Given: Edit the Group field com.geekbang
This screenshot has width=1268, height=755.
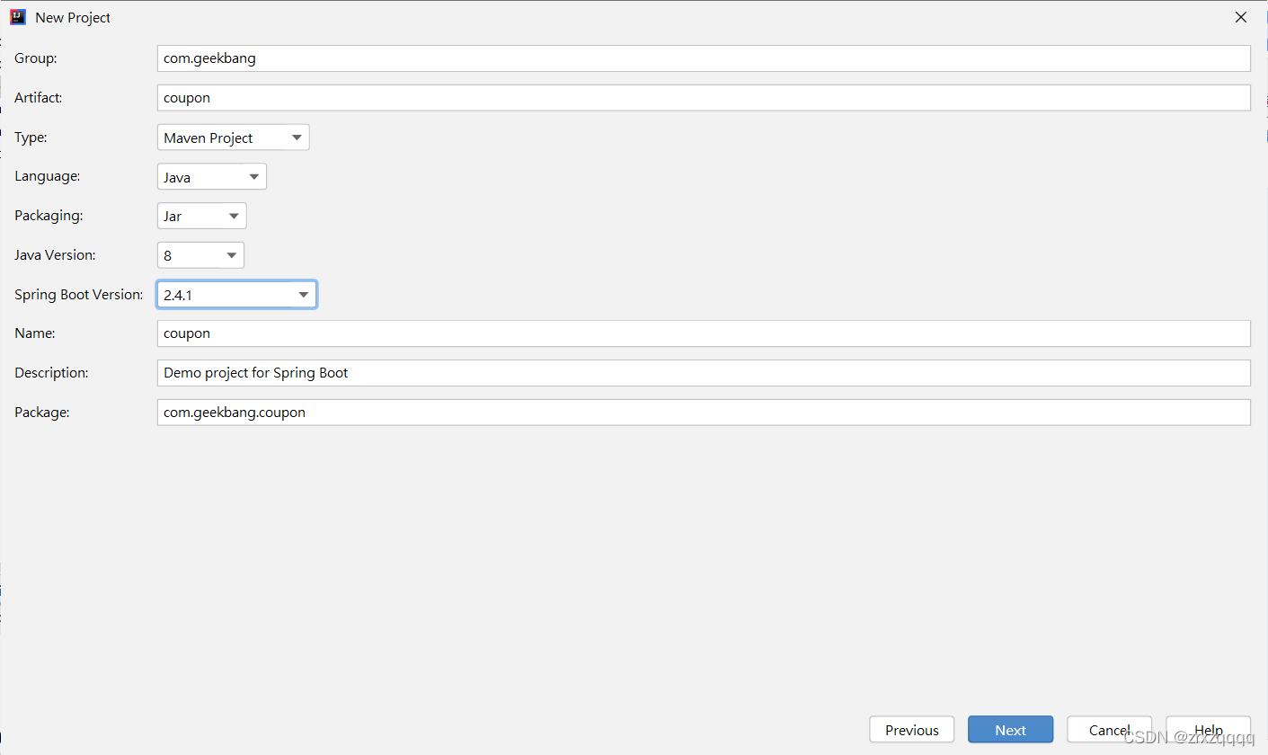Looking at the screenshot, I should [704, 58].
